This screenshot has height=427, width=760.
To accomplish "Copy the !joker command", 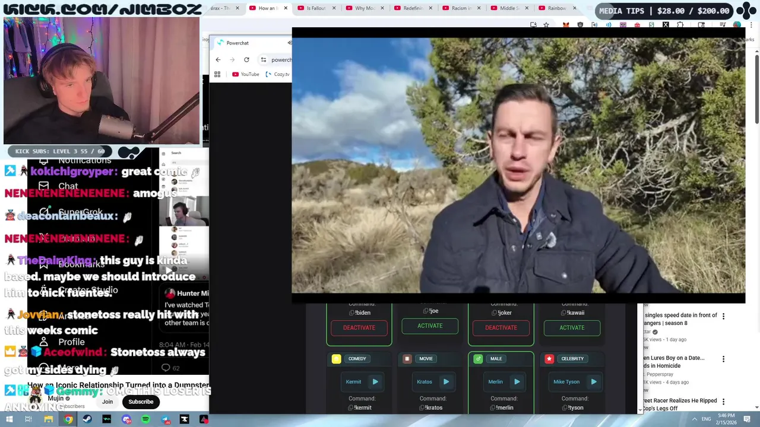I will pyautogui.click(x=493, y=313).
